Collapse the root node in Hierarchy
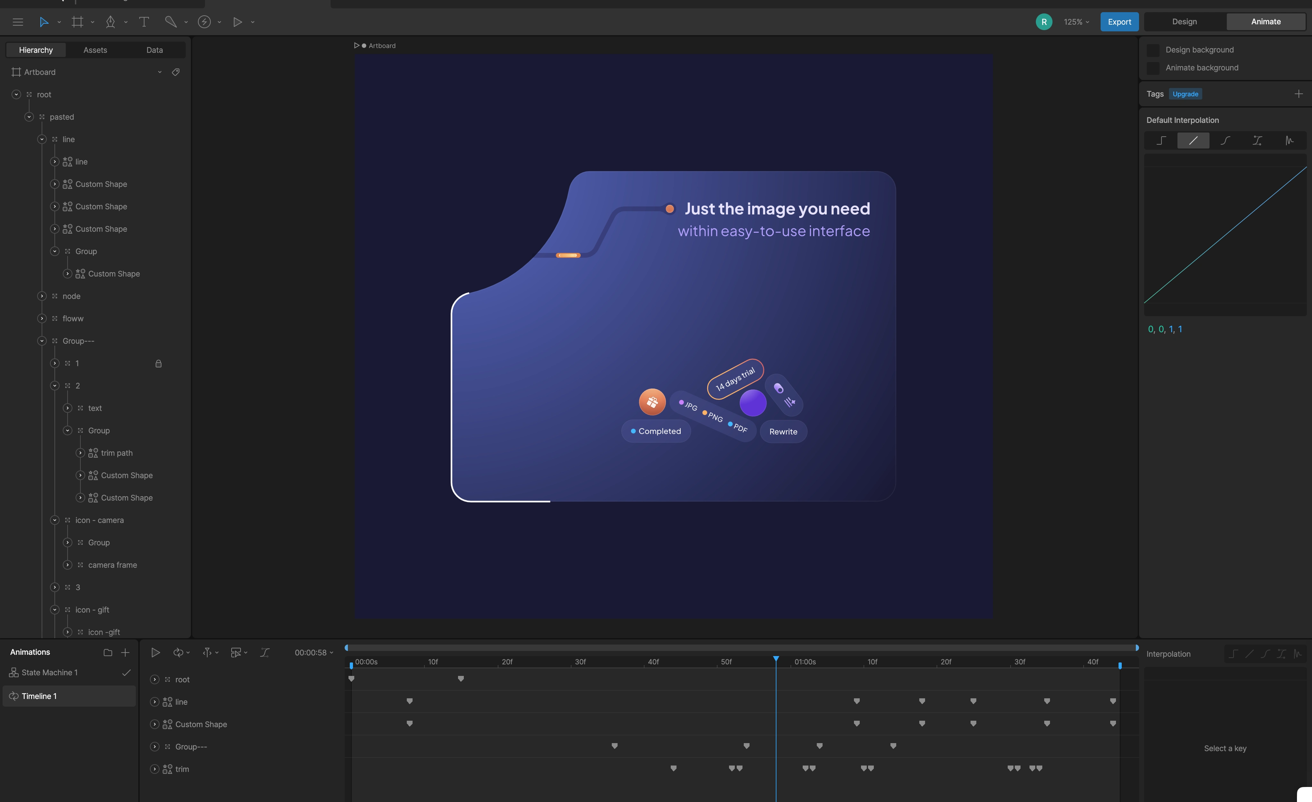This screenshot has height=802, width=1312. (x=16, y=95)
